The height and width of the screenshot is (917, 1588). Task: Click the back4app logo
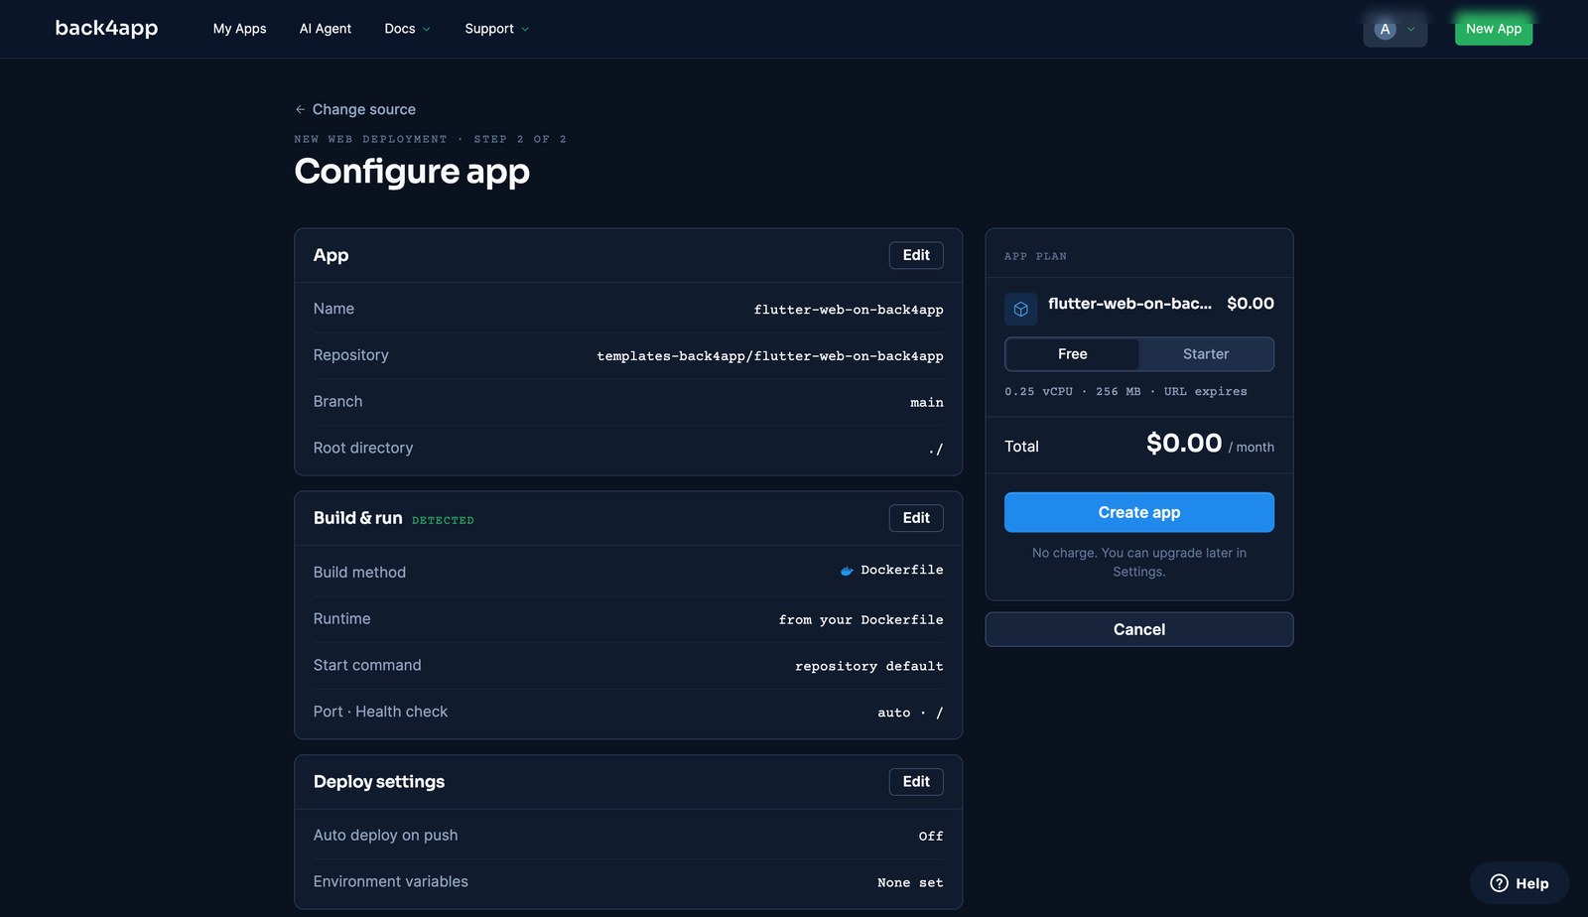(x=106, y=28)
